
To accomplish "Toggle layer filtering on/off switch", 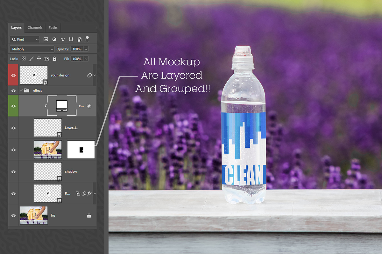I will pyautogui.click(x=87, y=39).
